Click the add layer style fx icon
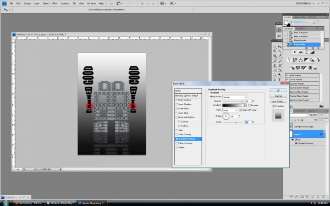This screenshot has width=330, height=206. click(x=296, y=197)
